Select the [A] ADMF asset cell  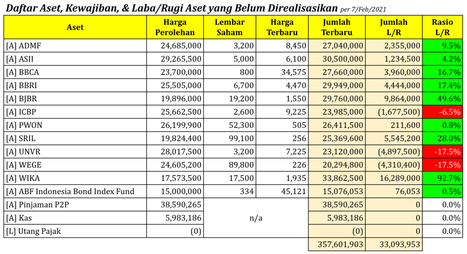point(75,46)
